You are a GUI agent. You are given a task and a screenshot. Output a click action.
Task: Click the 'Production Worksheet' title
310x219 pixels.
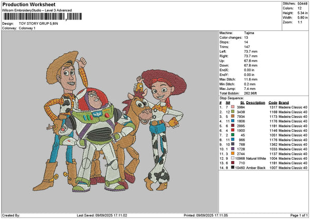coord(29,4)
